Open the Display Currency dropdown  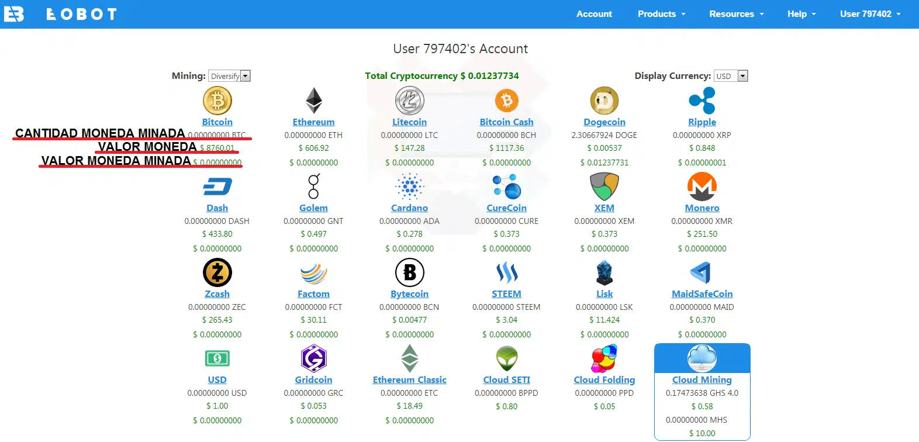[x=731, y=76]
